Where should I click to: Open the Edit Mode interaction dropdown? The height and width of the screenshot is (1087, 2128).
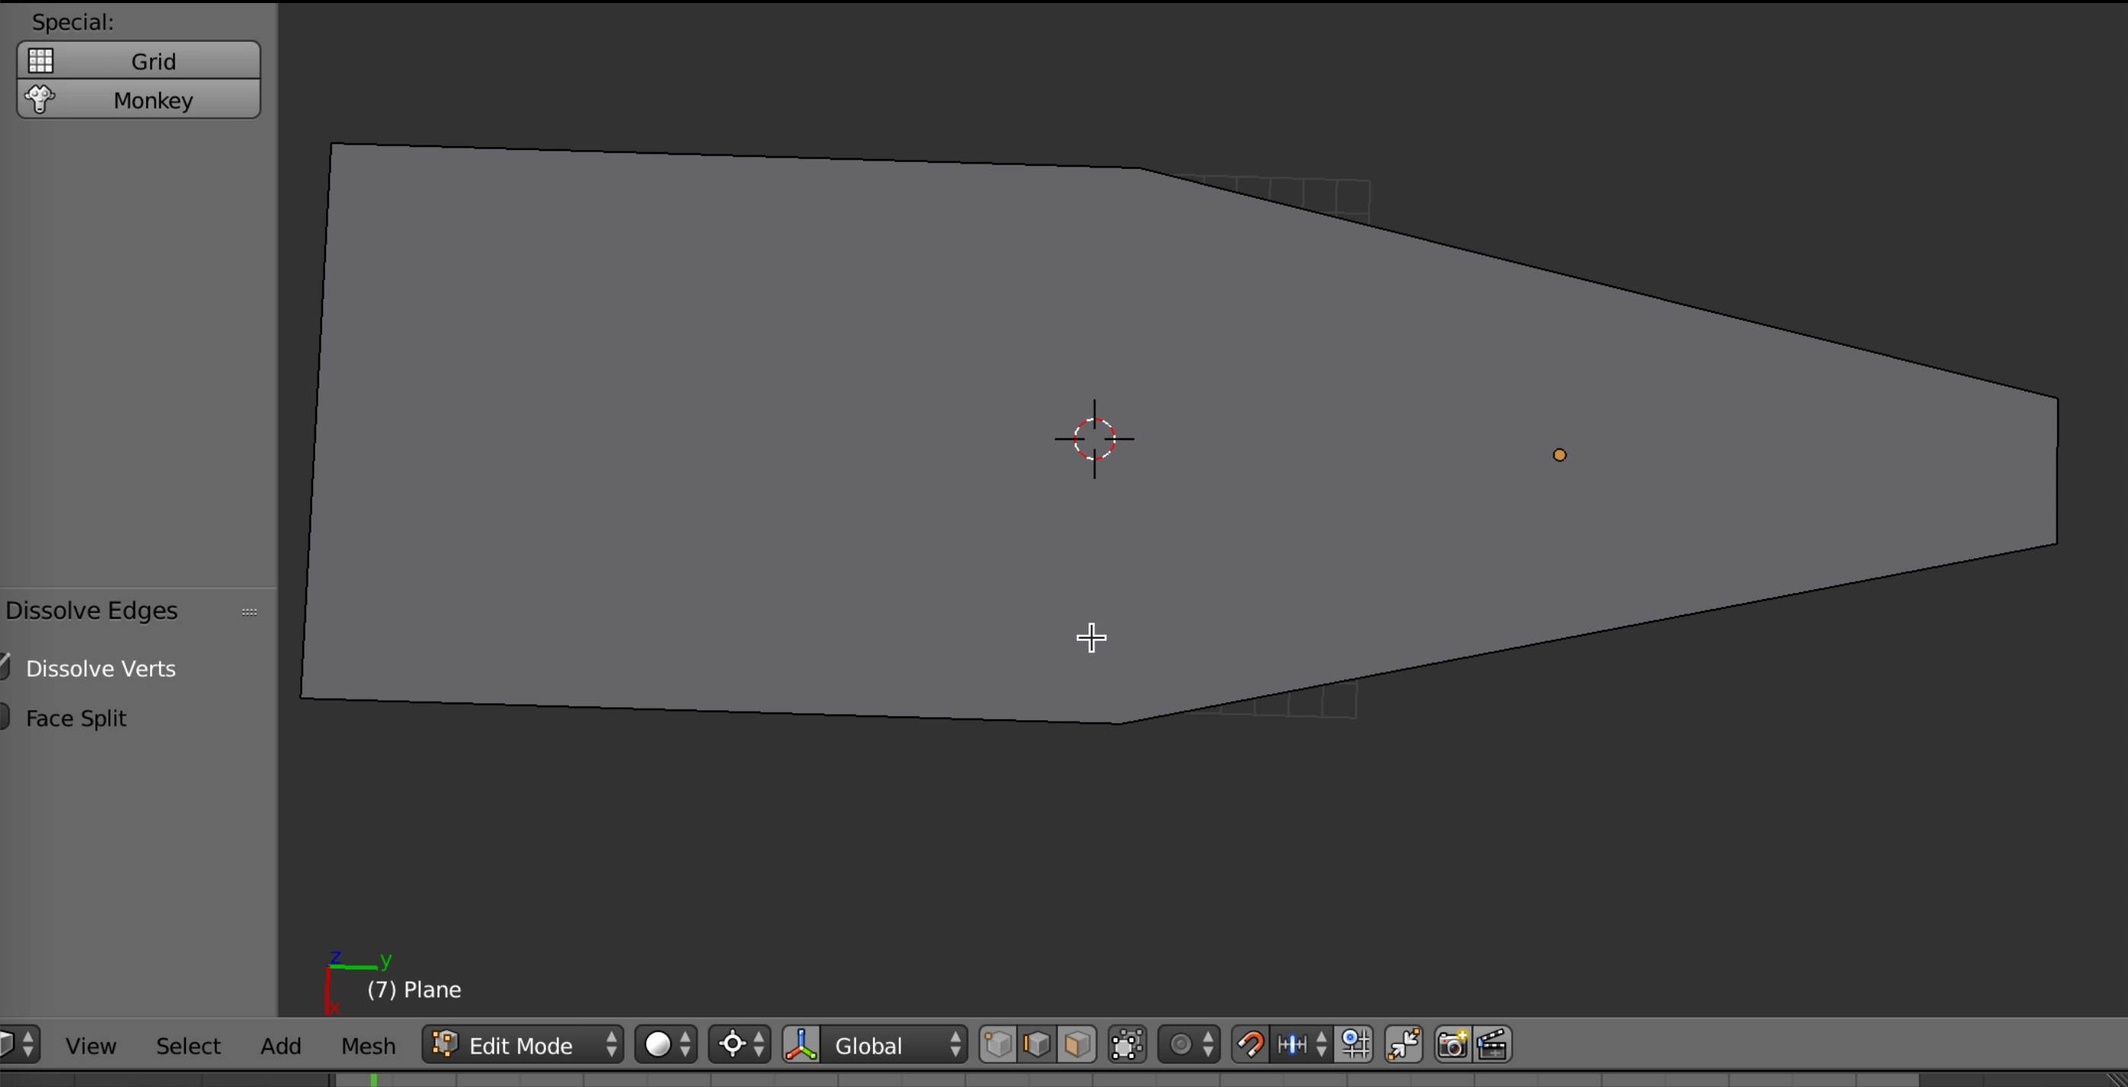pos(523,1045)
